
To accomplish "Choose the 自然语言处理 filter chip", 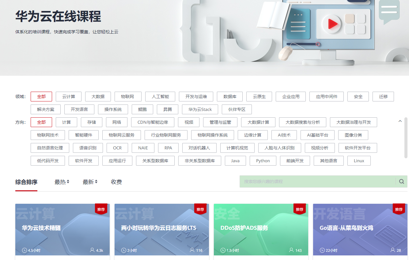I will [x=50, y=148].
